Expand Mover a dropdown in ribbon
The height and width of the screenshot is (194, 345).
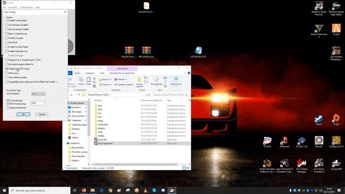pyautogui.click(x=105, y=79)
